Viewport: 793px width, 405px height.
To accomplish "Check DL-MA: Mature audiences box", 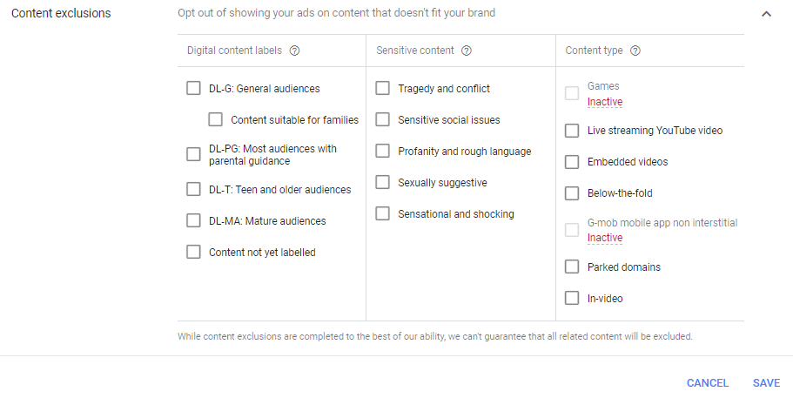I will [x=193, y=220].
